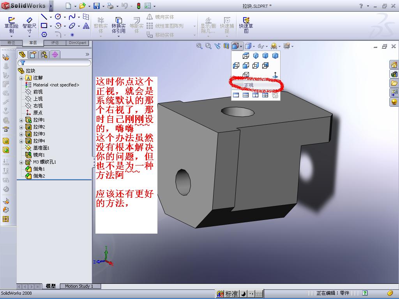Switch to the 草图 (Sketch) tab

pyautogui.click(x=33, y=43)
